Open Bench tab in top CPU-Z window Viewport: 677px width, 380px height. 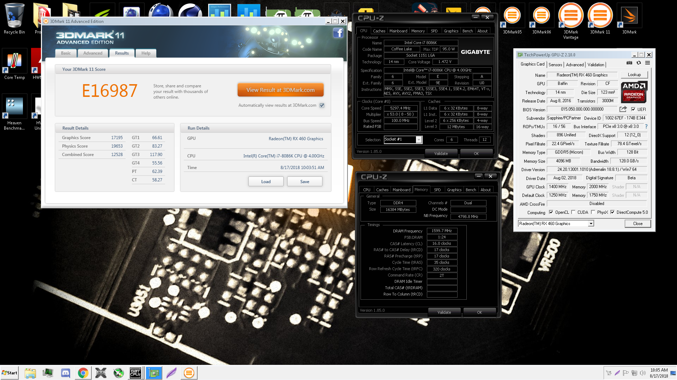pyautogui.click(x=467, y=31)
